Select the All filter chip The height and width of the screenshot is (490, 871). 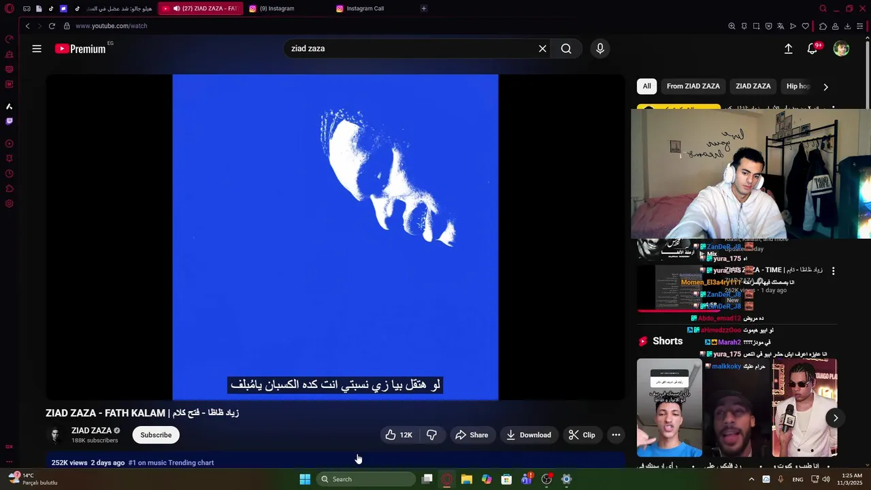(x=646, y=86)
